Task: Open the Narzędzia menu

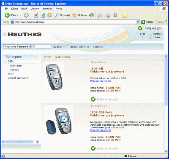Action: coord(47,8)
